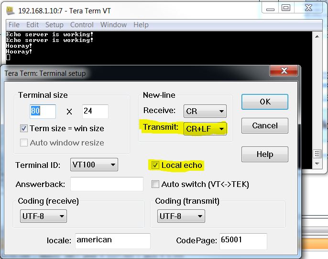Open the Control menu
This screenshot has width=328, height=259.
click(82, 25)
